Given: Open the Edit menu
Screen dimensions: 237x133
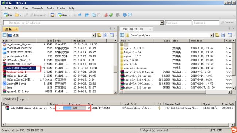Looking at the screenshot, I should point(17,8).
